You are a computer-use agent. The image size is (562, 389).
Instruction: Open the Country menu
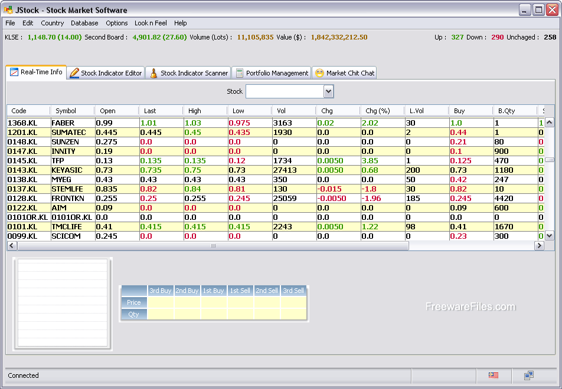tap(53, 23)
